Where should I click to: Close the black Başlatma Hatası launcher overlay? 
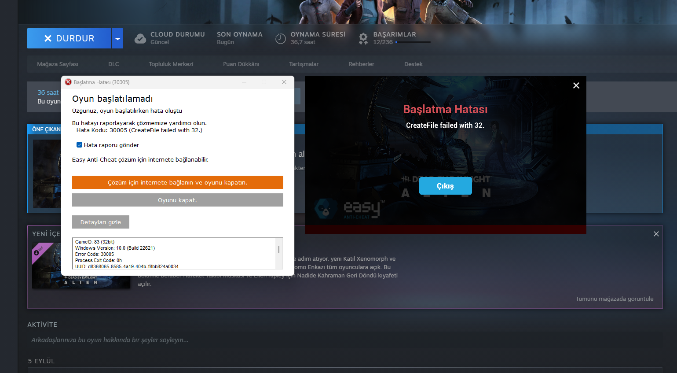point(576,85)
